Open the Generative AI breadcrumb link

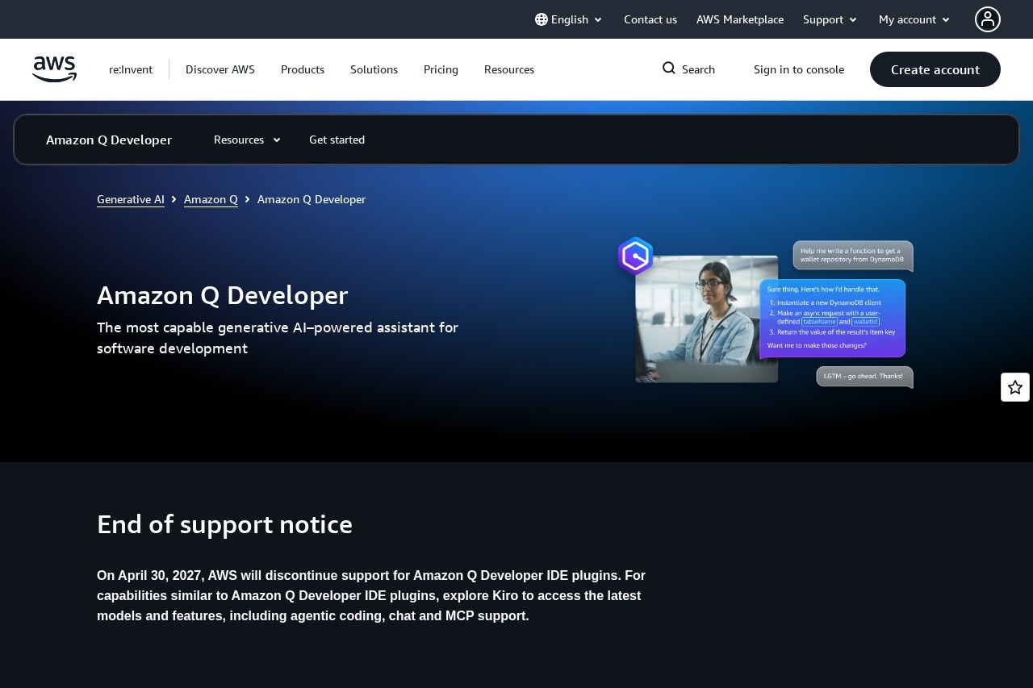131,199
